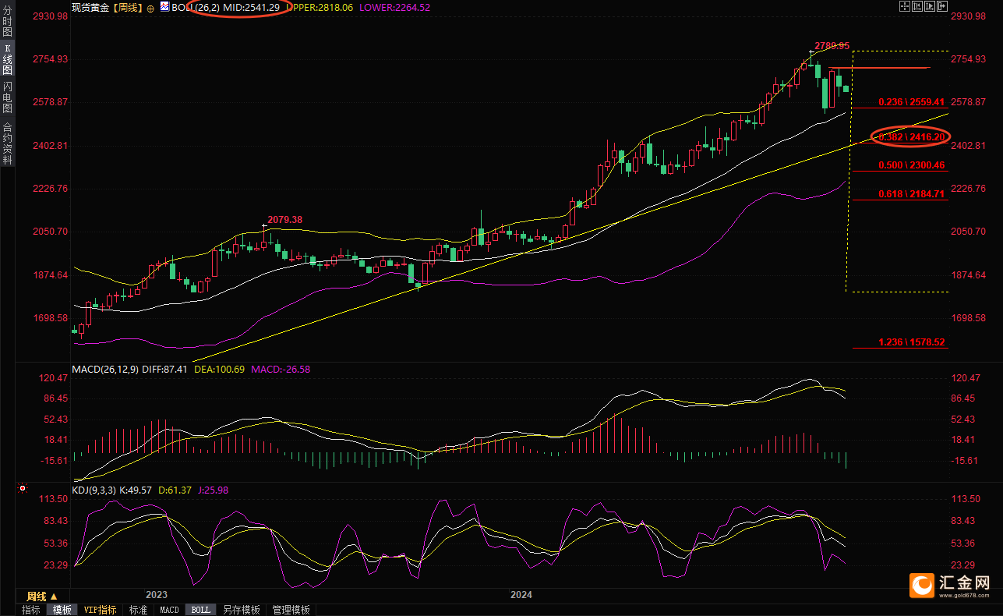Click the 汇金网 logo icon
1003x616 pixels.
click(x=923, y=585)
